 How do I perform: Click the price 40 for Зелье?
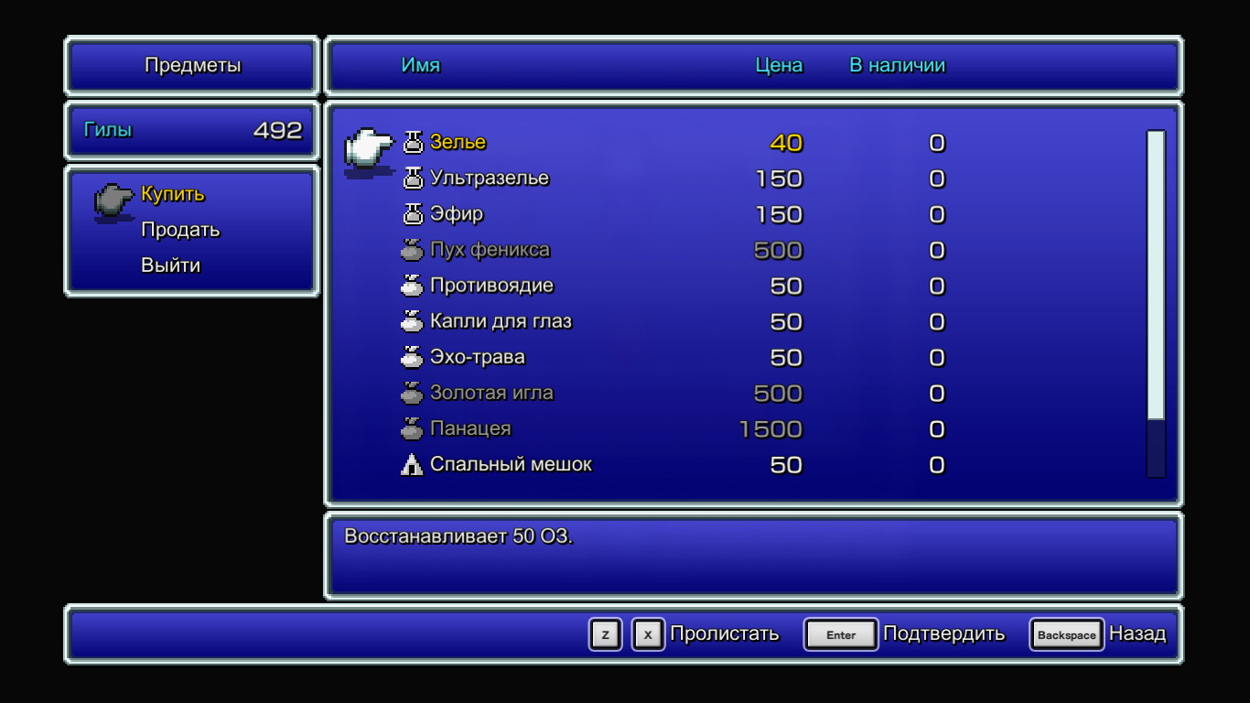pyautogui.click(x=786, y=143)
